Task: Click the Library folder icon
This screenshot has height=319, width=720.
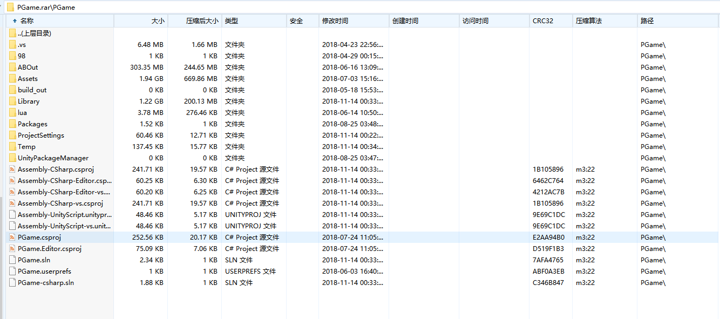Action: pos(12,101)
